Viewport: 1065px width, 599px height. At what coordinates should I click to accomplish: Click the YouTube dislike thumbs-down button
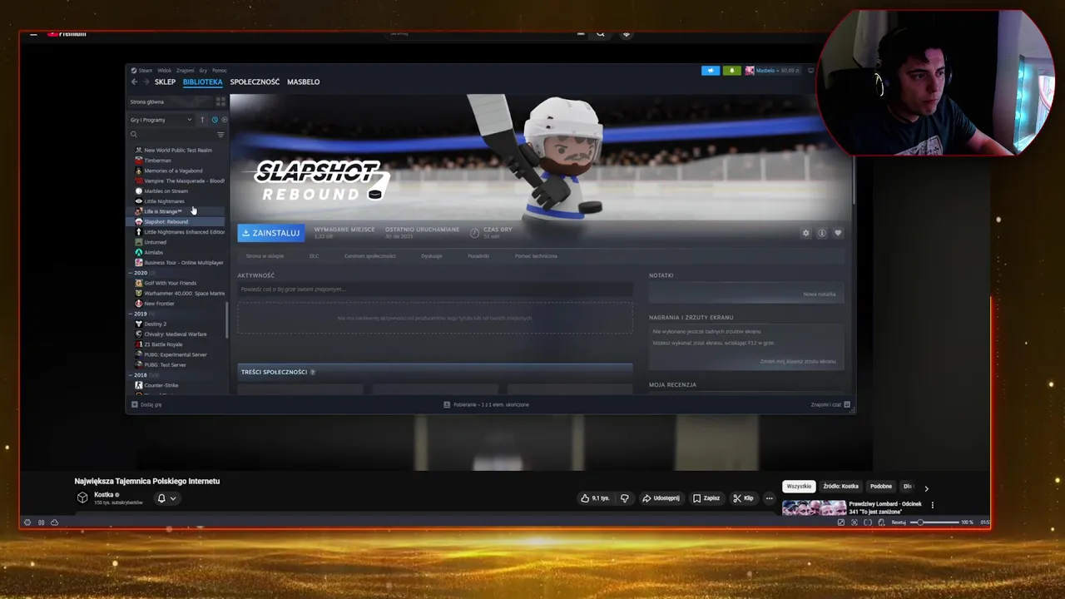coord(625,498)
